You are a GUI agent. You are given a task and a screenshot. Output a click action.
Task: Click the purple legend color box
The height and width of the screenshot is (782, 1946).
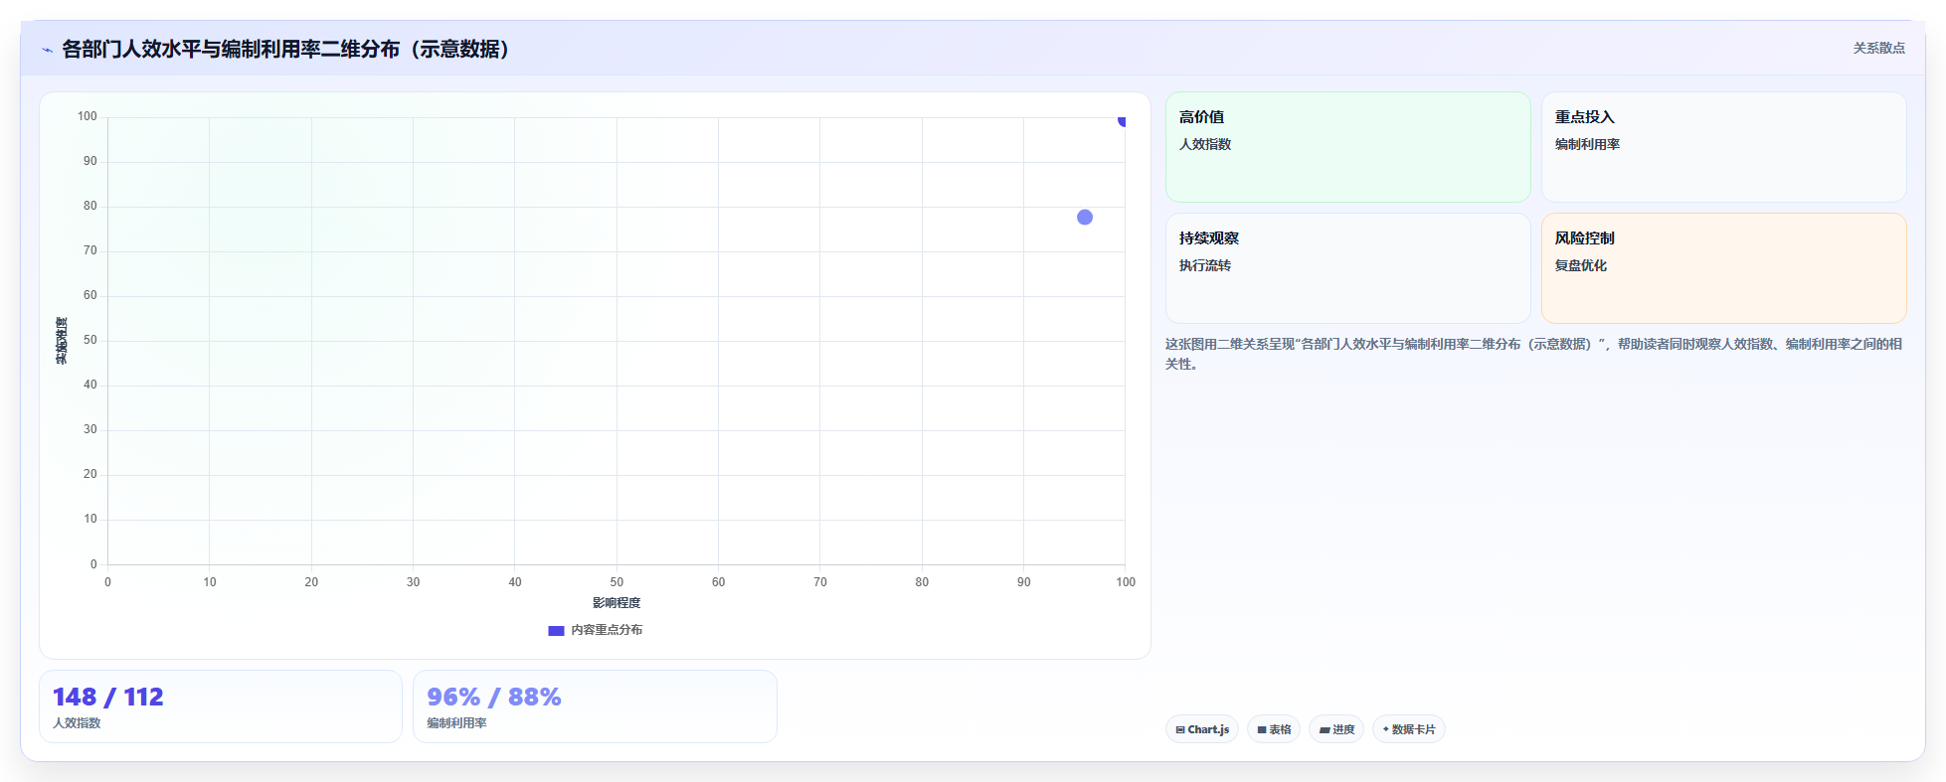tap(556, 630)
